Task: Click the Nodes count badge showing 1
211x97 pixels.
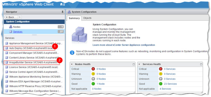Action: pos(60,27)
